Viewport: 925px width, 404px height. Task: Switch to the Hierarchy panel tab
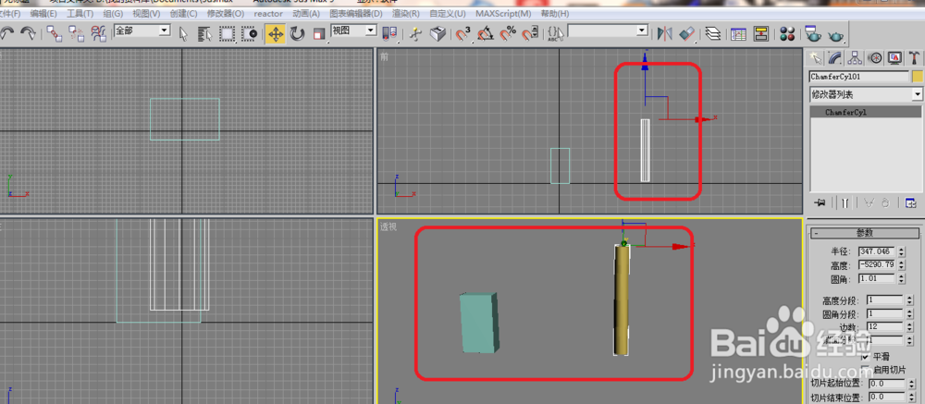[x=856, y=57]
